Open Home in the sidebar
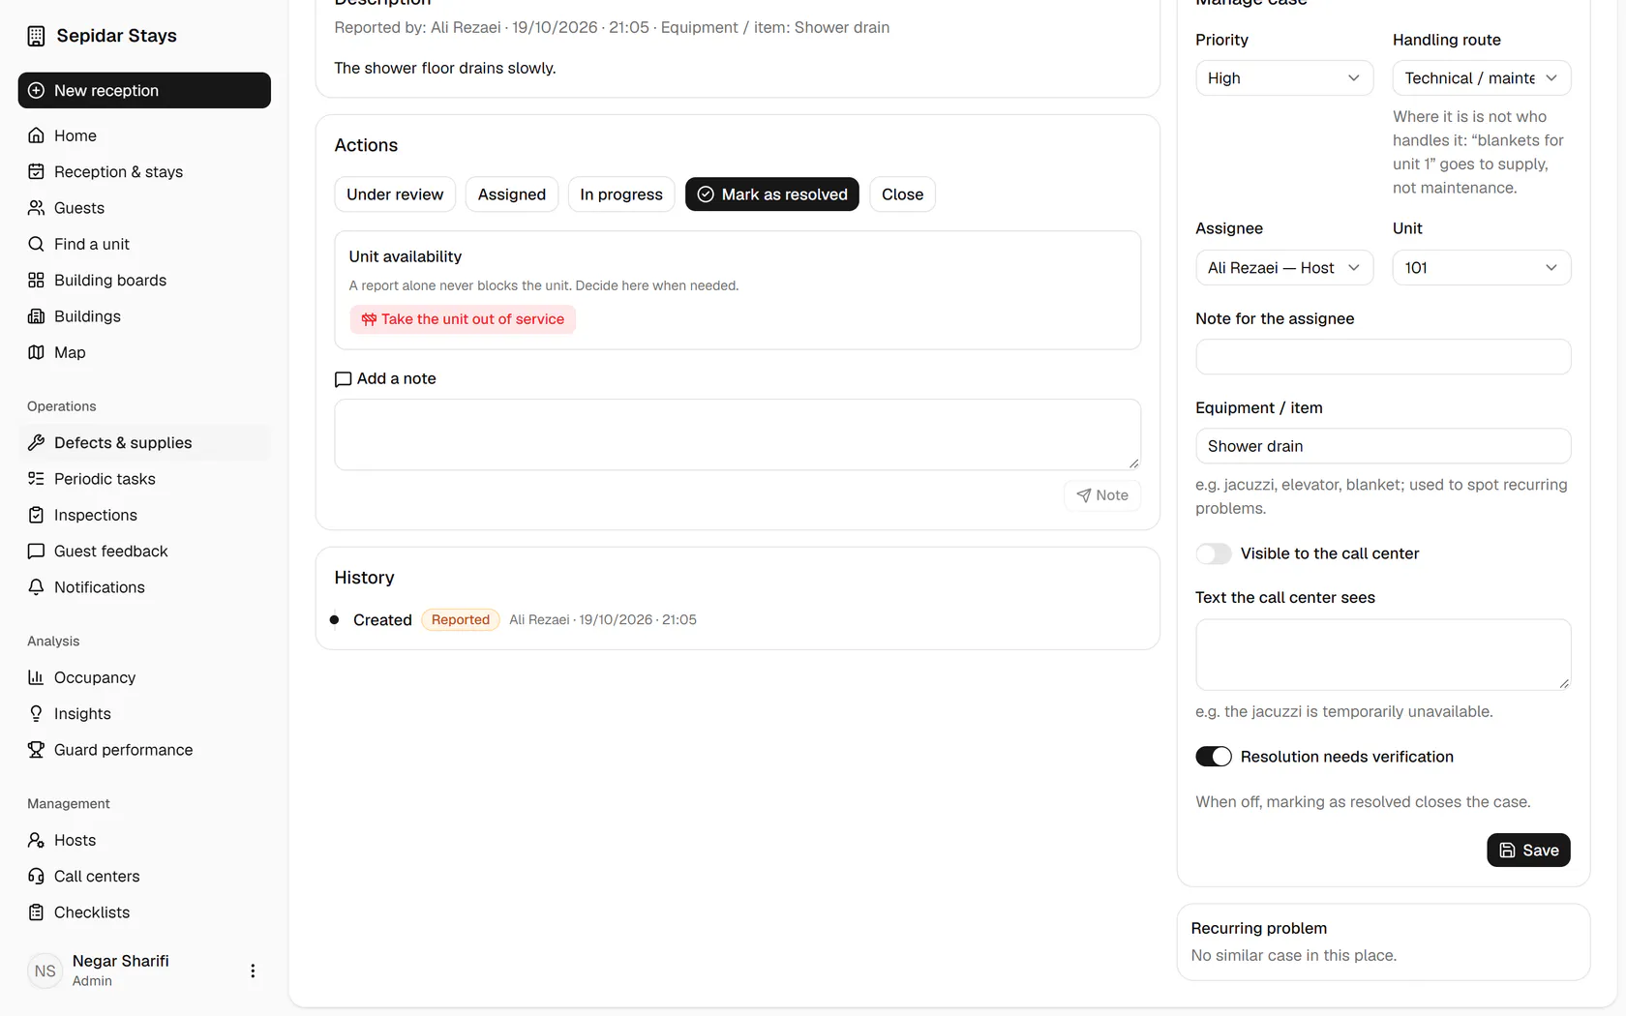Screen dimensions: 1626x1016 click(144, 135)
